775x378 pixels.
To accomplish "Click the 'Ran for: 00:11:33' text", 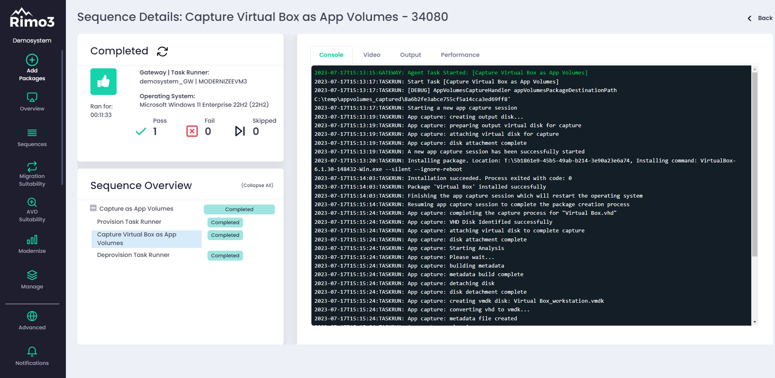I will 101,110.
